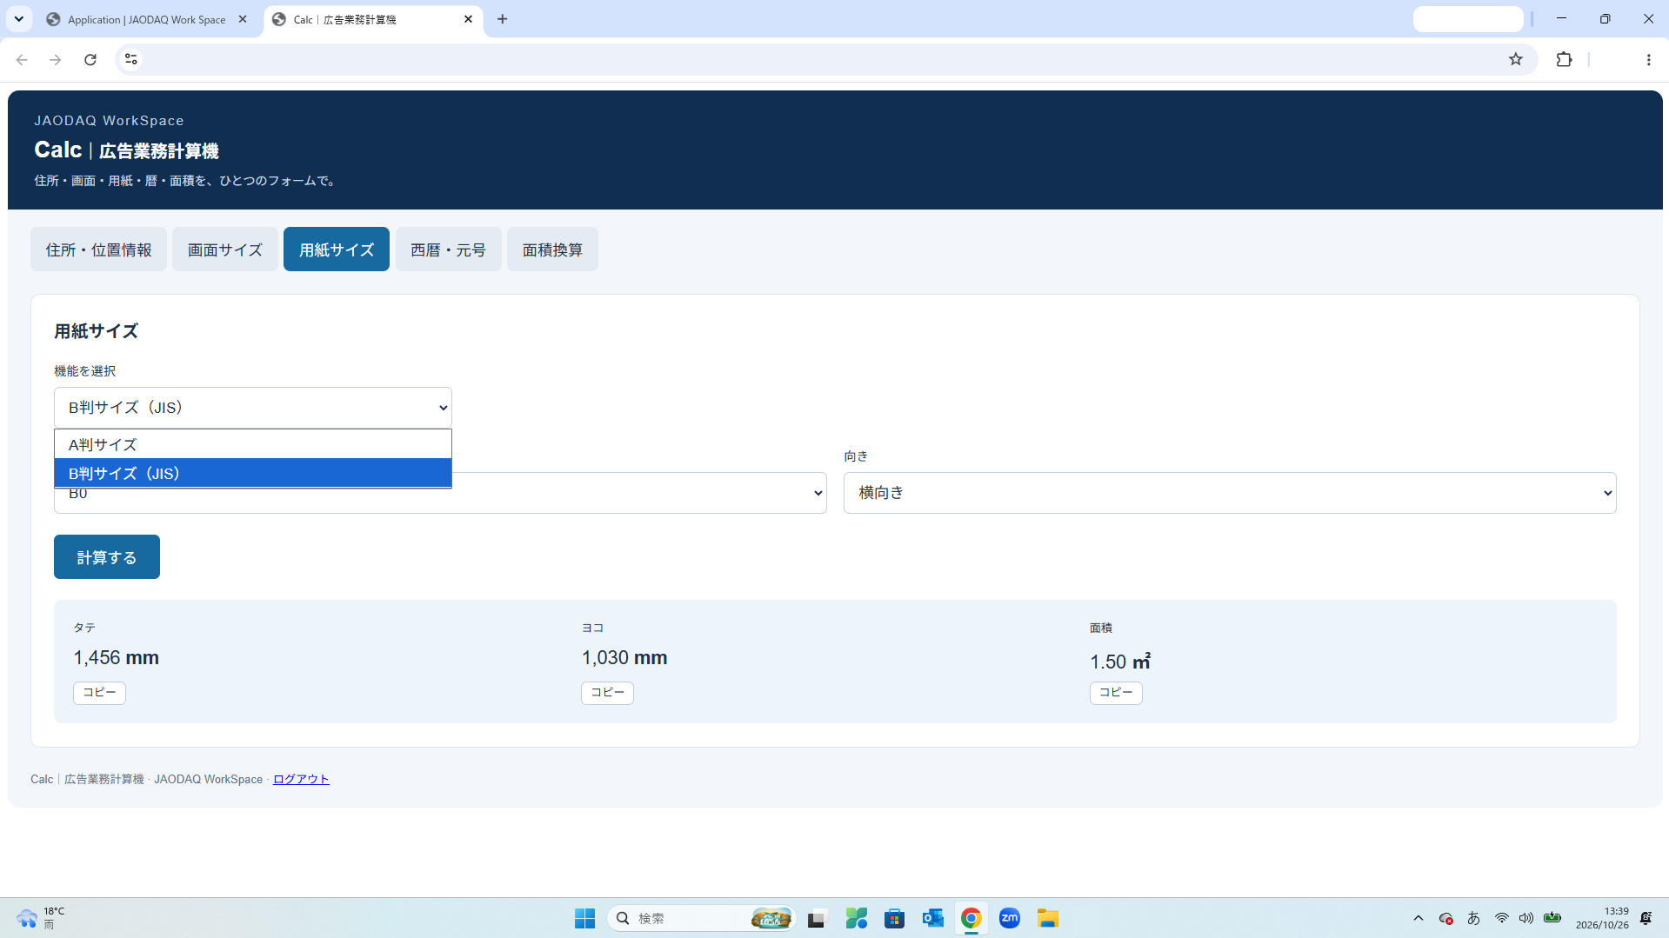Click the 計算する button
The image size is (1669, 938).
coord(107,557)
